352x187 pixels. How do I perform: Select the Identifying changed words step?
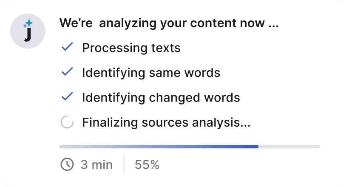coord(161,98)
